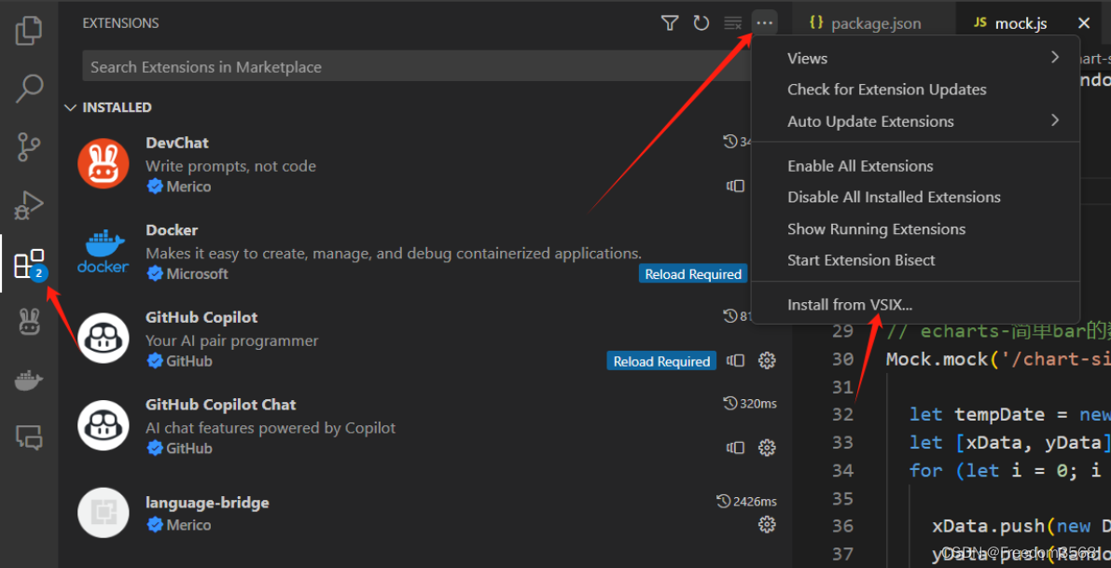
Task: Click the DevChat extension logo
Action: click(104, 163)
